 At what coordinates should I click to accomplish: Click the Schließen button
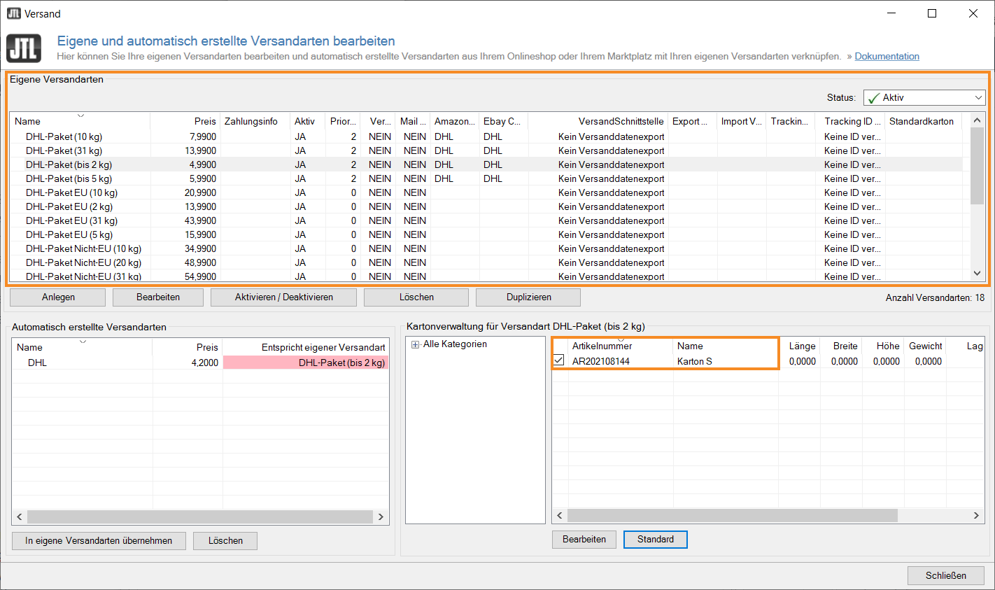[946, 575]
